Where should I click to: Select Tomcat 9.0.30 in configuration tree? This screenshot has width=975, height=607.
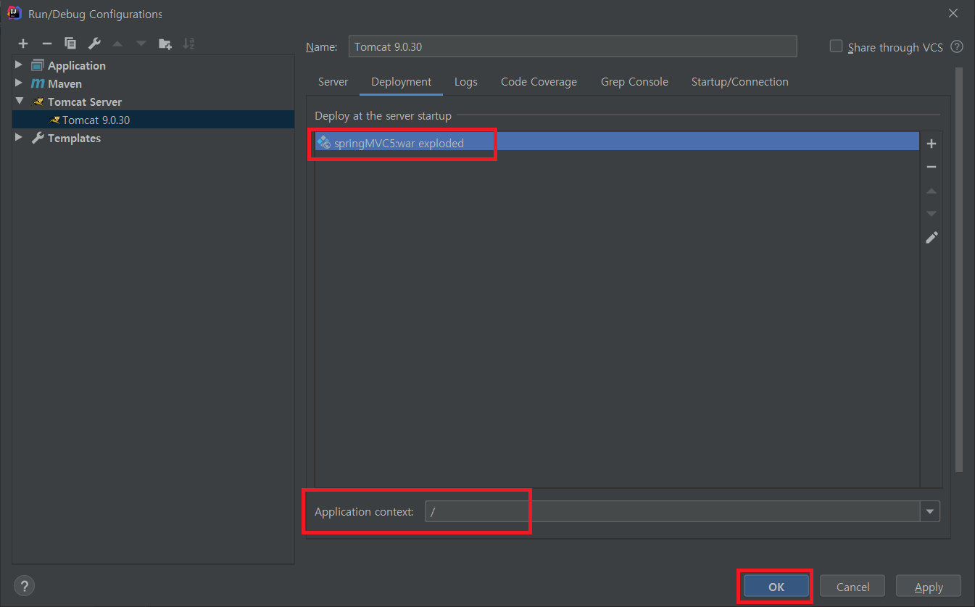pos(153,120)
